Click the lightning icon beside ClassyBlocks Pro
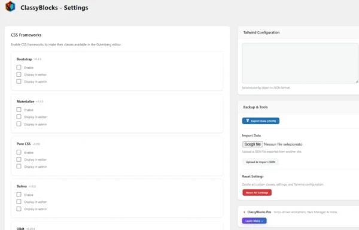Viewport: 359px width, 230px height. [x=244, y=212]
